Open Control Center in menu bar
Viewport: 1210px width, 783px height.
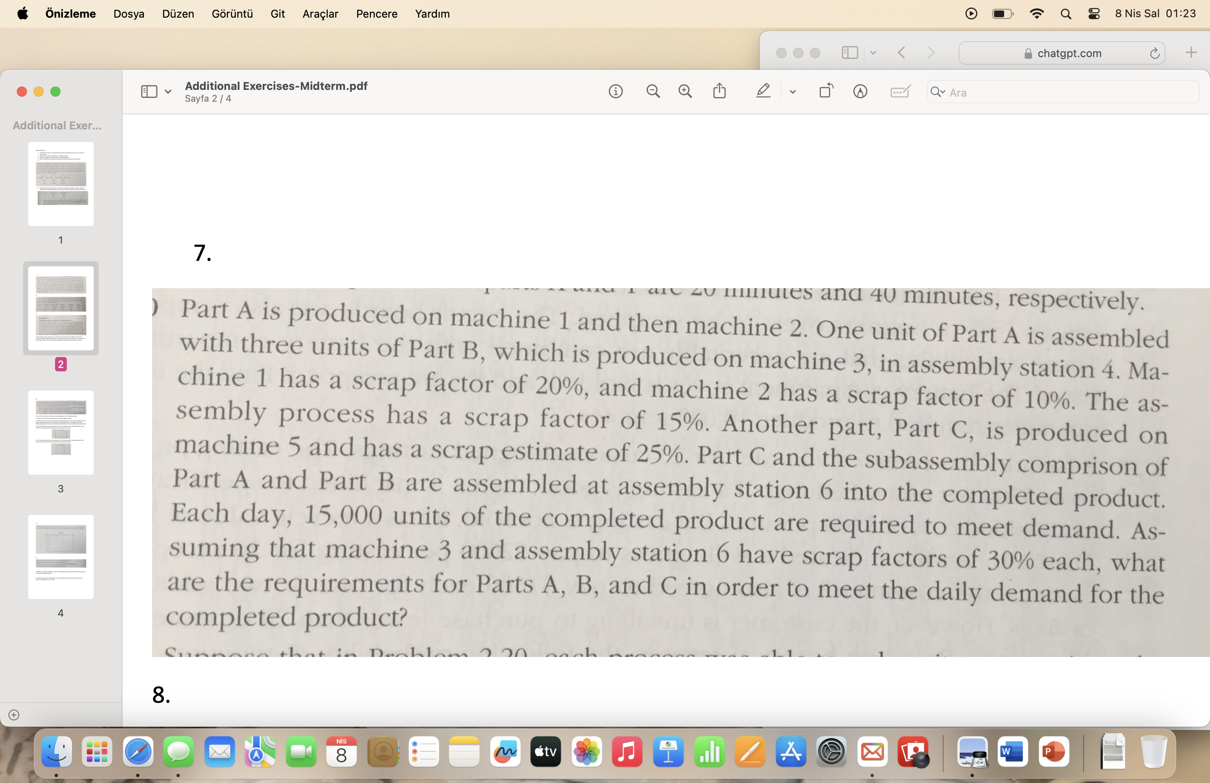click(x=1094, y=14)
